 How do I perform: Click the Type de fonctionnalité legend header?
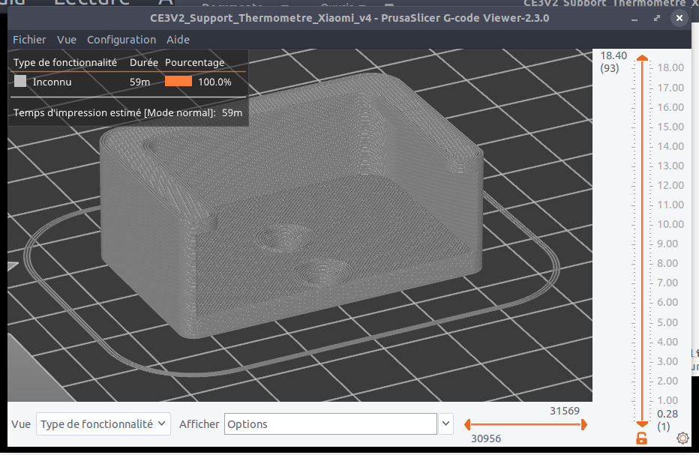(65, 62)
